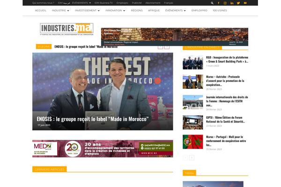Open the Emplopro top bar link
281x187 pixels.
pyautogui.click(x=122, y=3)
